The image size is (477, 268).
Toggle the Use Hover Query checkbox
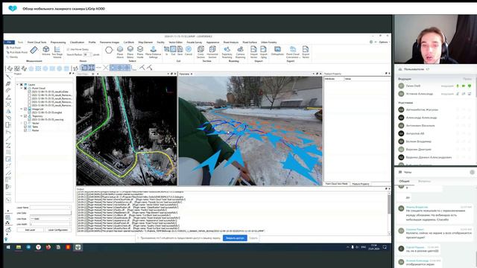pos(68,49)
